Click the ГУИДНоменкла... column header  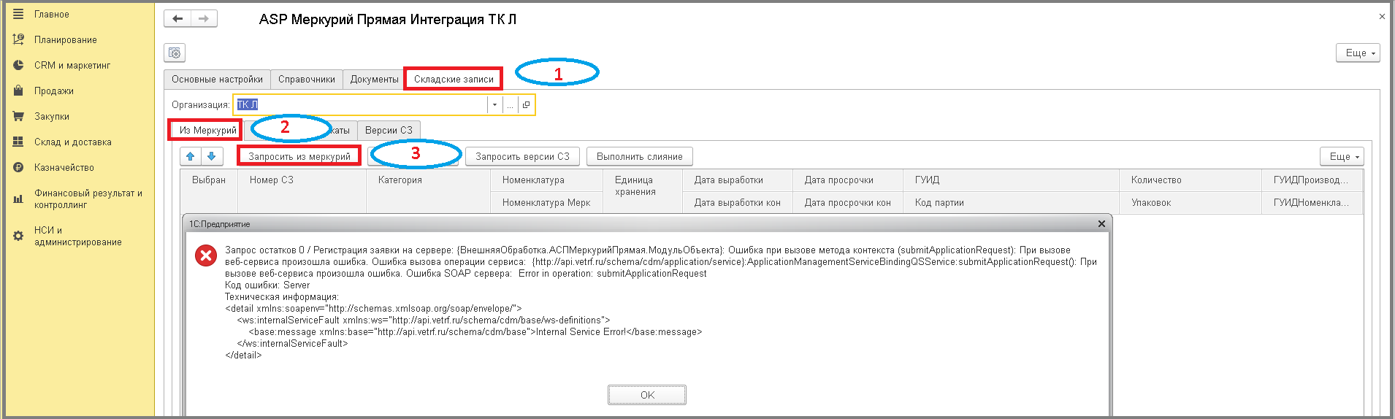[x=1311, y=202]
